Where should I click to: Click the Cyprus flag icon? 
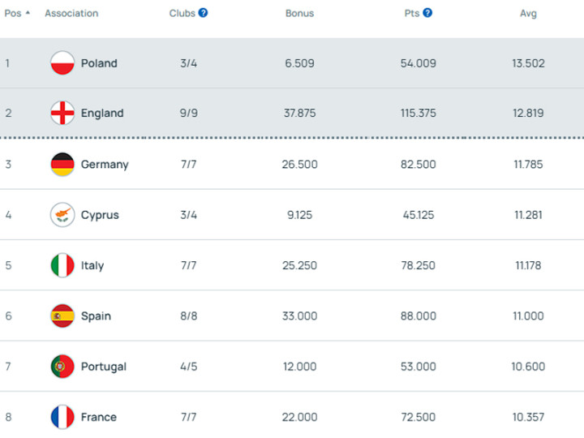pyautogui.click(x=62, y=215)
